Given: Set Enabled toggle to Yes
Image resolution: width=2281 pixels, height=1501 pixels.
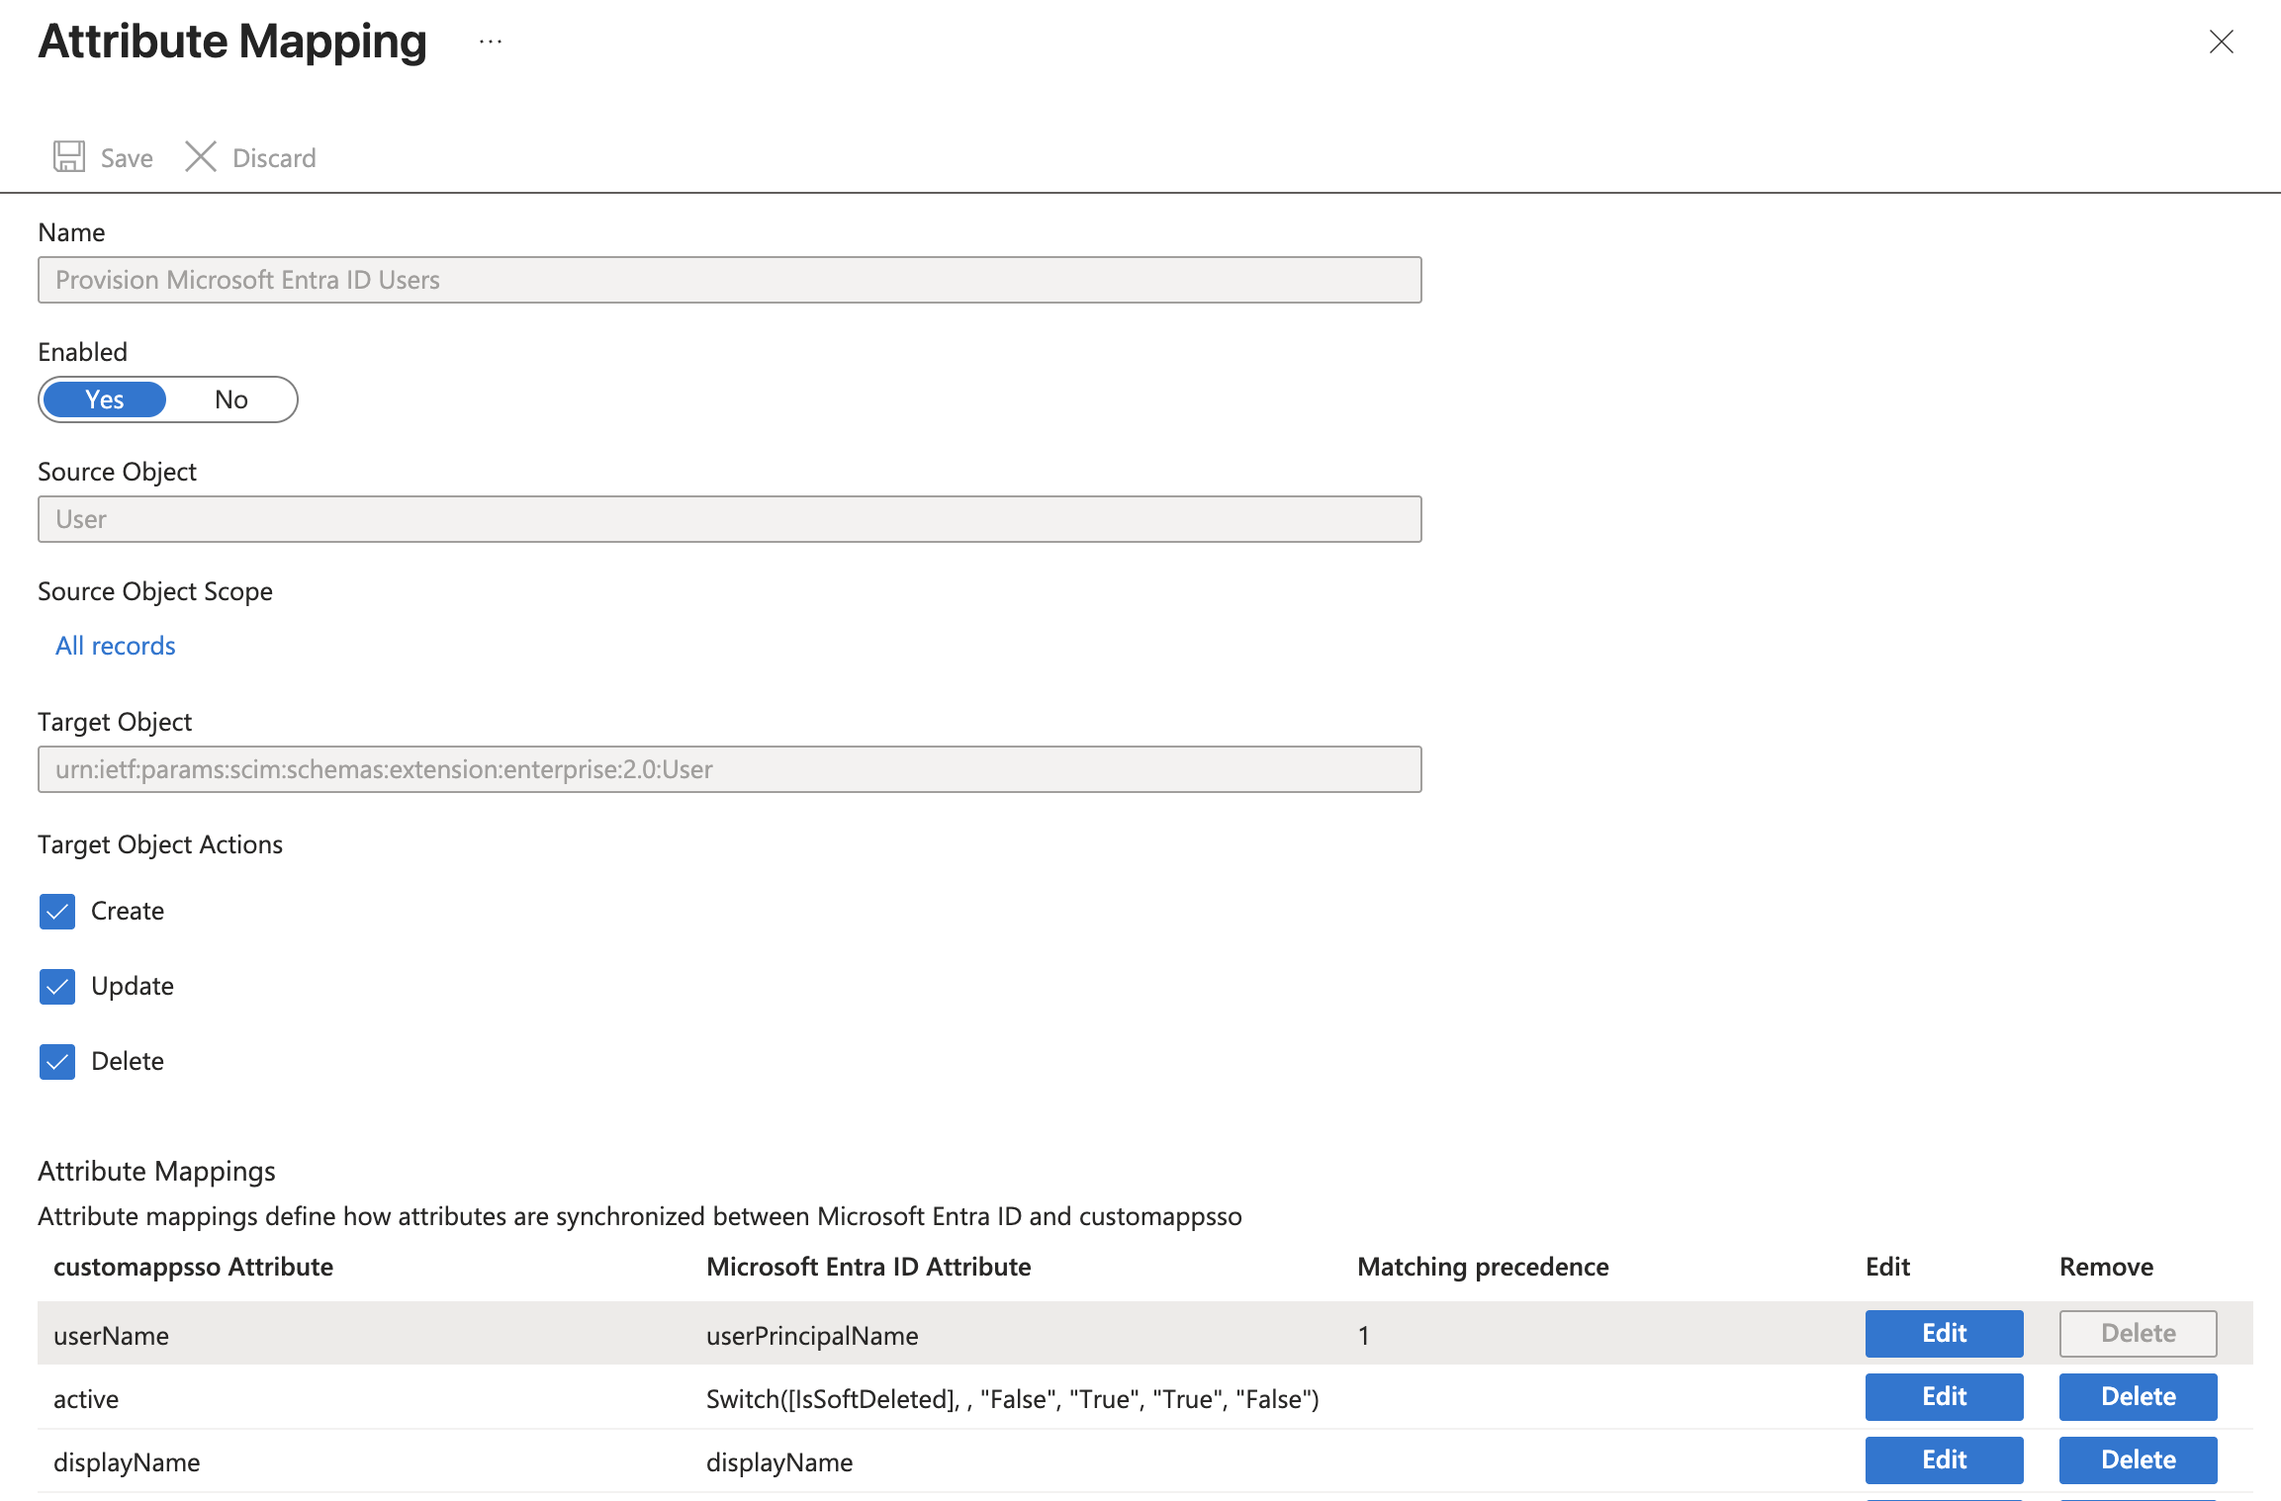Looking at the screenshot, I should click(105, 399).
